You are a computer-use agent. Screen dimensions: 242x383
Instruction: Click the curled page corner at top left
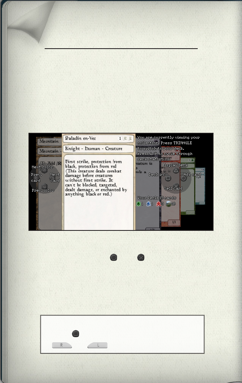coord(32,22)
